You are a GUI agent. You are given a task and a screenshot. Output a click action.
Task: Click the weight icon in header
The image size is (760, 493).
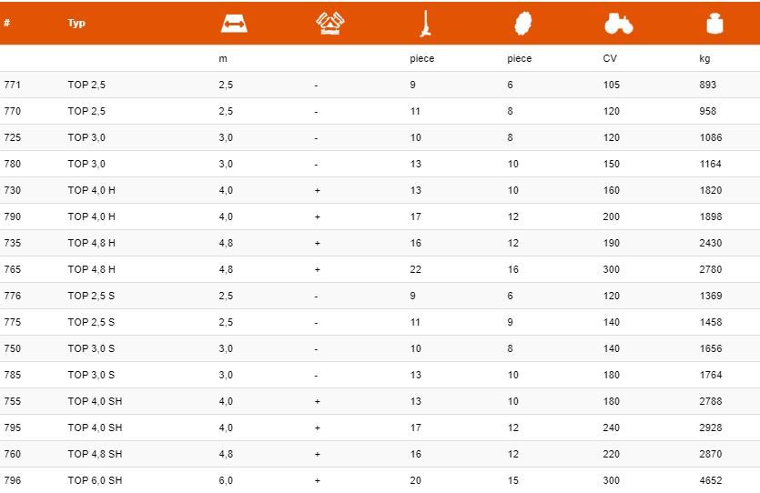click(x=714, y=24)
